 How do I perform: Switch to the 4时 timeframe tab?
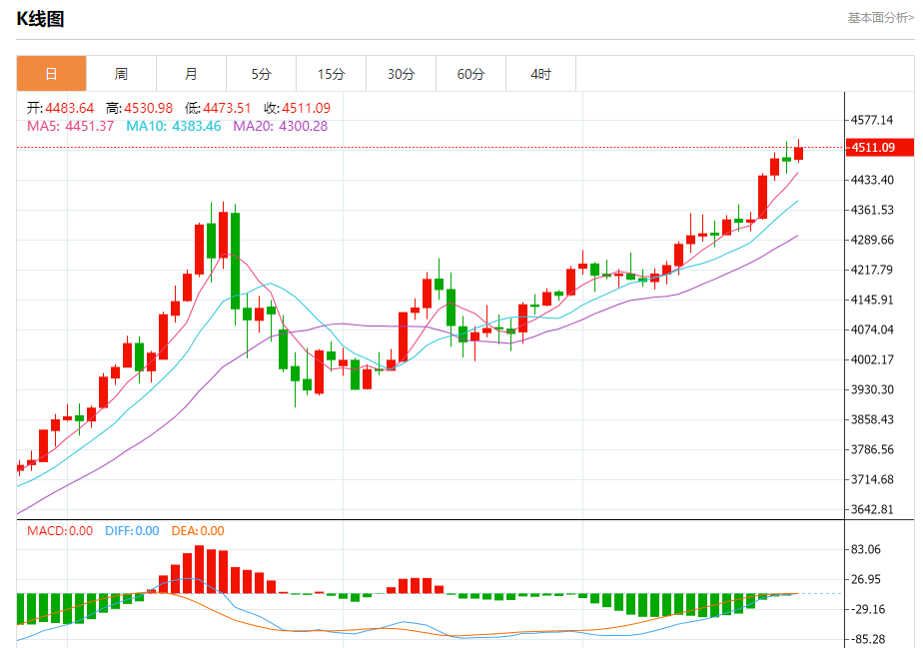[x=540, y=74]
